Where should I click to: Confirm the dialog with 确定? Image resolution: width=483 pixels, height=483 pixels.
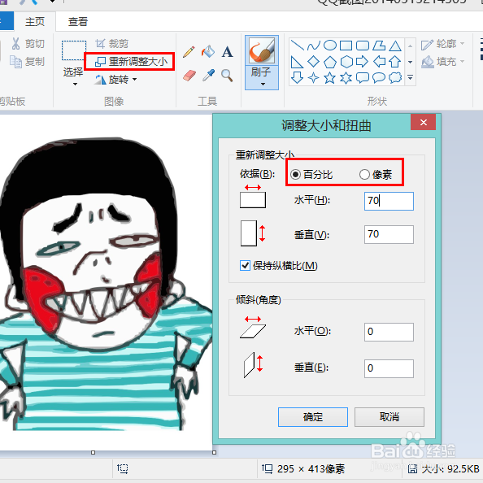coord(313,417)
